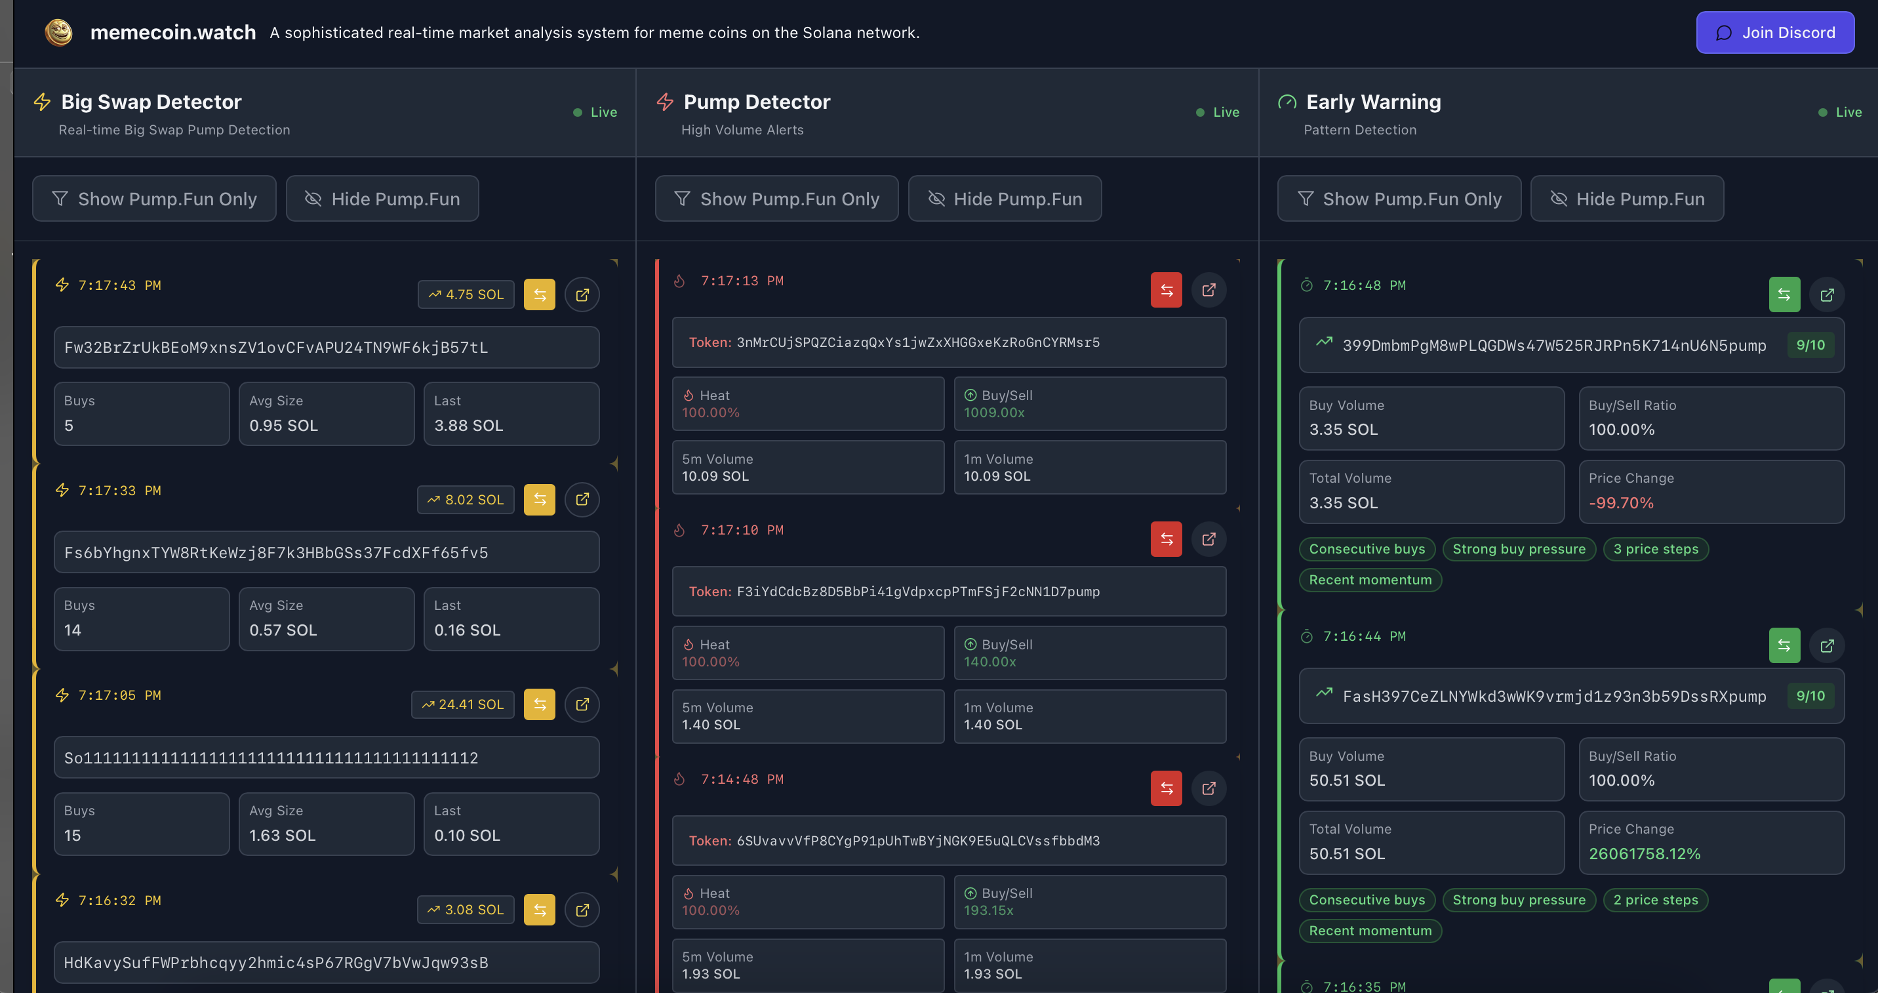Click token FasH397CeZLNYWkd3wWK9vrmjd1z93n3b59DssRXpump
The height and width of the screenshot is (993, 1878).
[x=1554, y=697]
